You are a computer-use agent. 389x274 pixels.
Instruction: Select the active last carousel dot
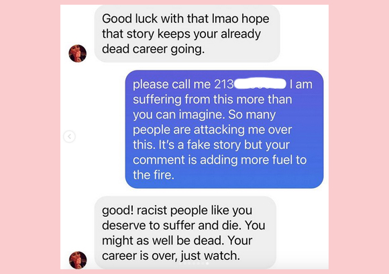click(x=207, y=263)
